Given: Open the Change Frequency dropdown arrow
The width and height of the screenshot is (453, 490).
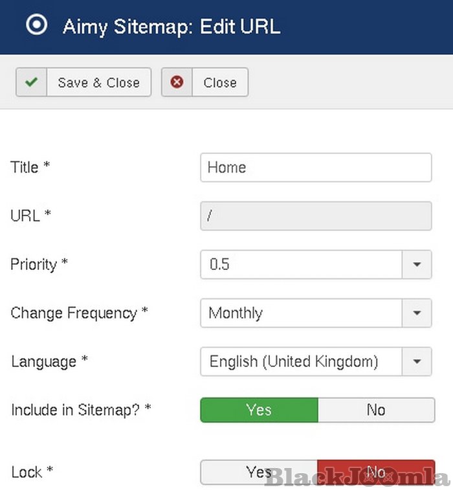Looking at the screenshot, I should (x=417, y=313).
